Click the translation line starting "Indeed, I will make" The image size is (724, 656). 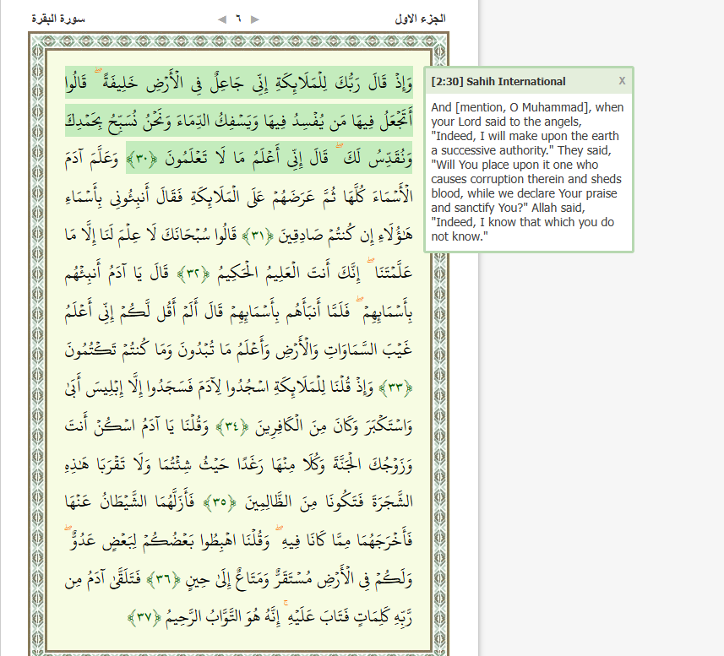tap(525, 136)
